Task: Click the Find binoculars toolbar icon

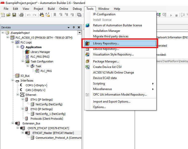Action: (x=42, y=15)
